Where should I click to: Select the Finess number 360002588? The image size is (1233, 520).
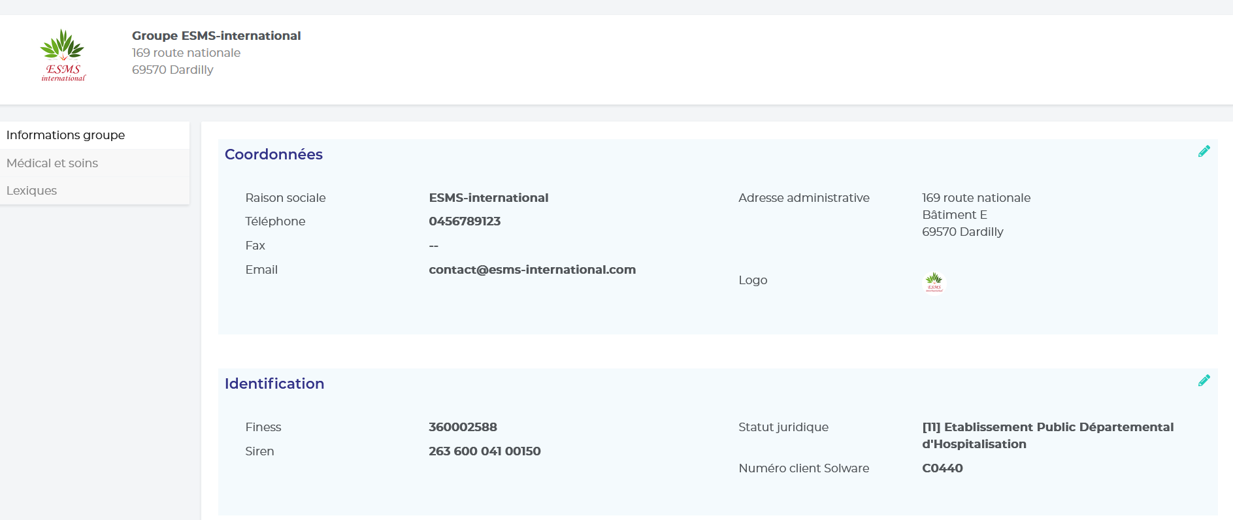tap(463, 427)
